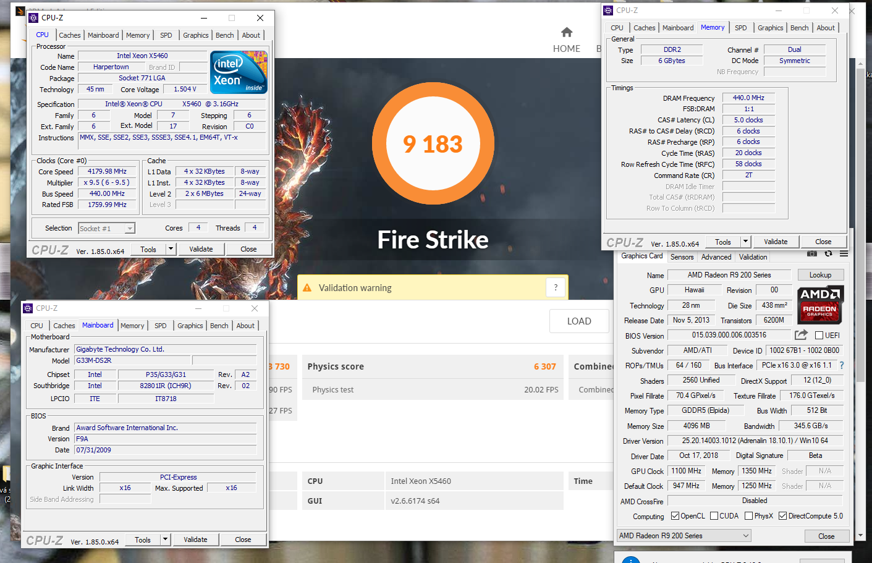This screenshot has height=563, width=872.
Task: Click Validate in the Mainboard CPU-Z window
Action: click(x=195, y=540)
